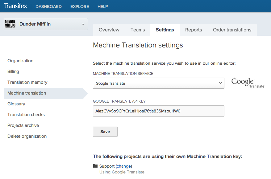
Task: Open the Projects archive page
Action: (x=23, y=125)
